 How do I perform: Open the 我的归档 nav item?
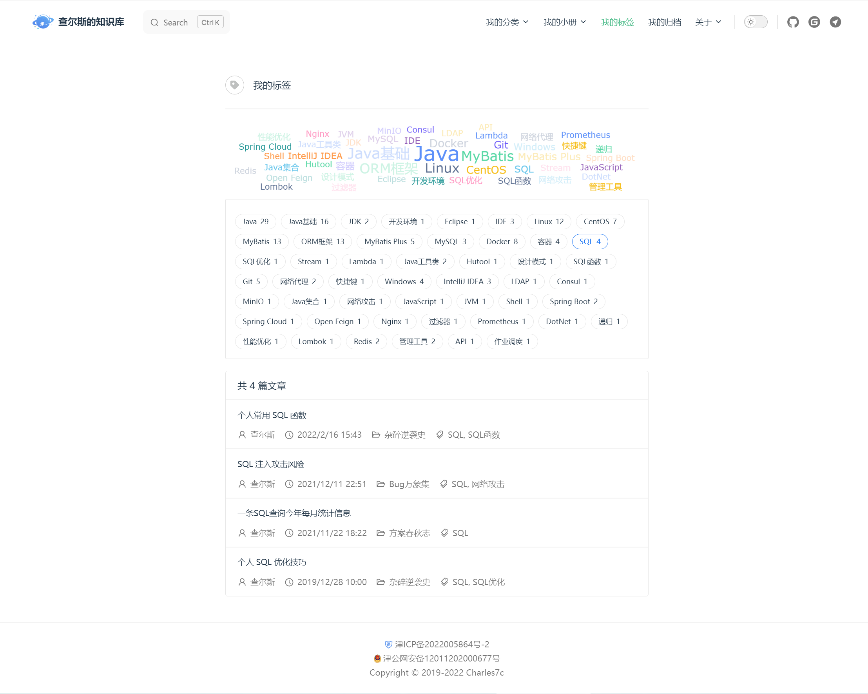coord(664,22)
